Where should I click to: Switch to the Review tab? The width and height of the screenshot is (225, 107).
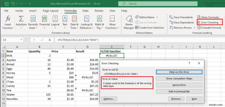(99, 11)
